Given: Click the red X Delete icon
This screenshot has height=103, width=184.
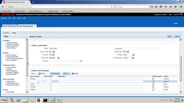Looking at the screenshot, I should point(72,74).
